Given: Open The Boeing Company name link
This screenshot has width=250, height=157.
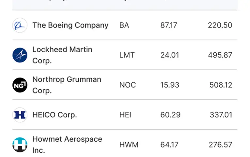Looking at the screenshot, I should [x=70, y=25].
